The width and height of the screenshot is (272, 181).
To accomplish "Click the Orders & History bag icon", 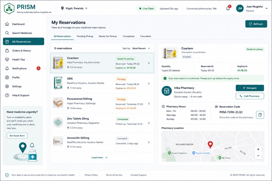I will pos(7,51).
